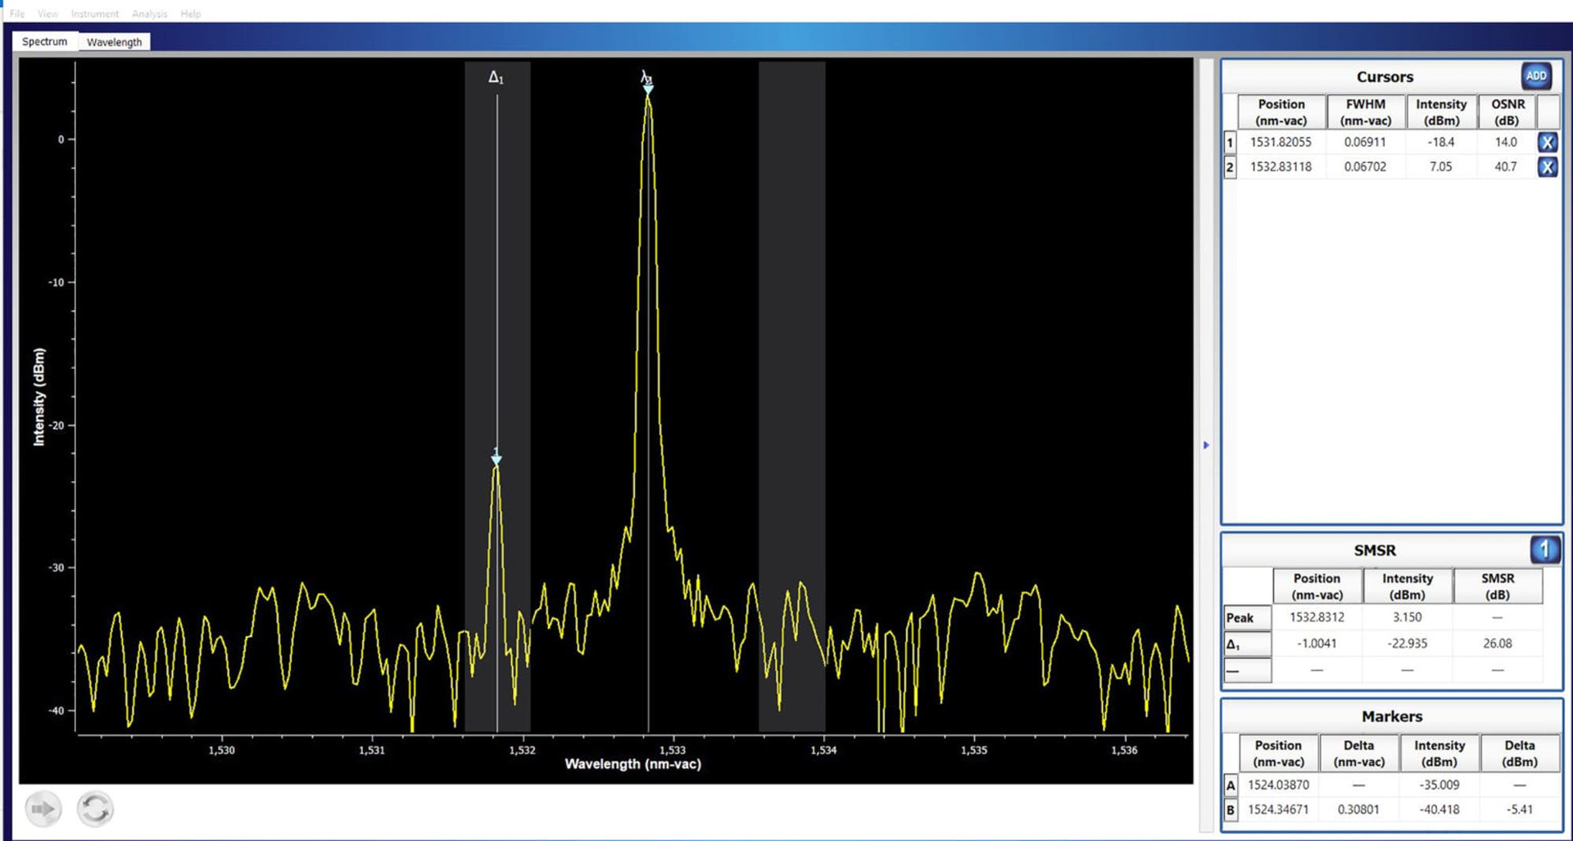The image size is (1573, 841).
Task: Toggle cursor 1 OSNR value cell
Action: click(1507, 142)
